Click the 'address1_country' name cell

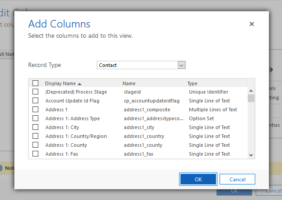[x=144, y=136]
